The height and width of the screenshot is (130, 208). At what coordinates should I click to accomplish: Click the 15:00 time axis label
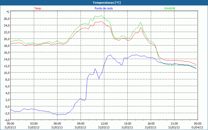tap(127, 123)
